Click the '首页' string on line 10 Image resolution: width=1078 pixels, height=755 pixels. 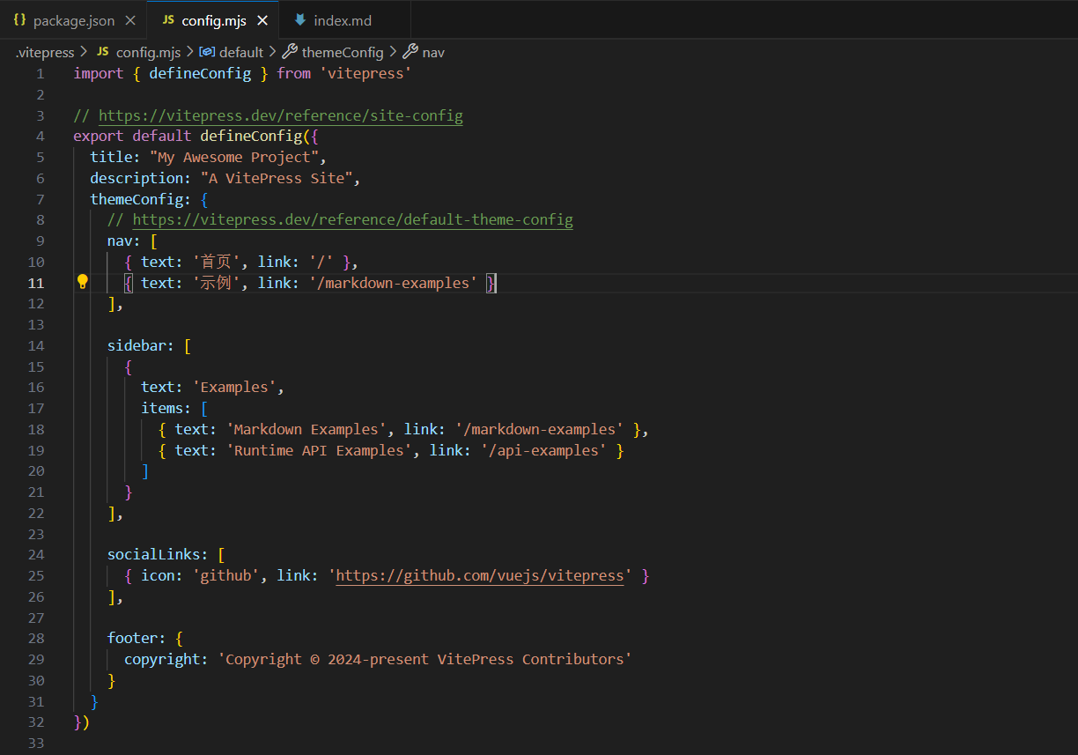(x=217, y=262)
